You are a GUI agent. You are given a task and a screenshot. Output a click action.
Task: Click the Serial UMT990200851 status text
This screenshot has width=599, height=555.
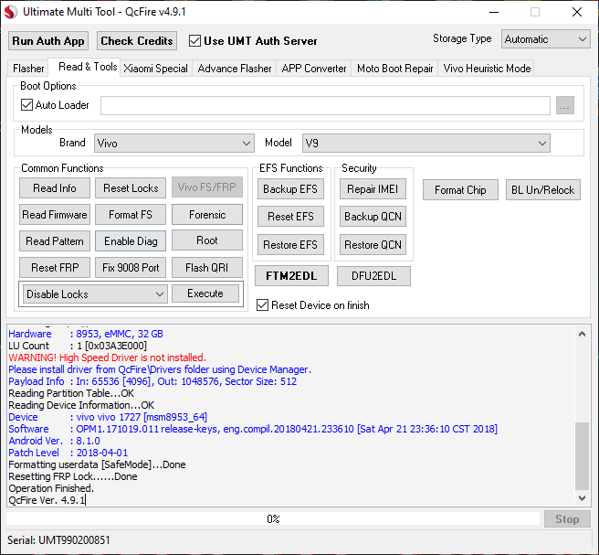(x=58, y=540)
